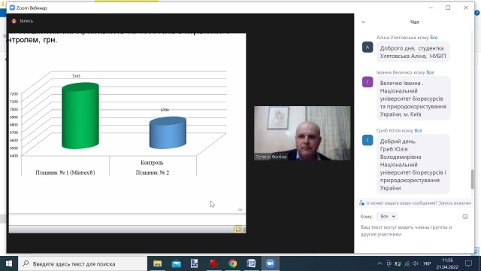The image size is (481, 271).
Task: Click the battery icon in system tray
Action: coord(398,263)
